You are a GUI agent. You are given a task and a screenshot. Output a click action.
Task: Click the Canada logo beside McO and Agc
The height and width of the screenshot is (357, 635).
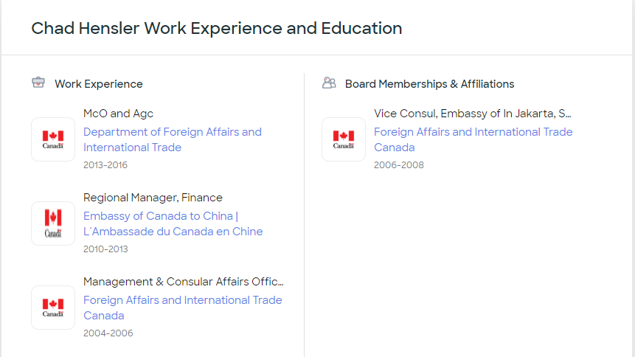pyautogui.click(x=53, y=139)
